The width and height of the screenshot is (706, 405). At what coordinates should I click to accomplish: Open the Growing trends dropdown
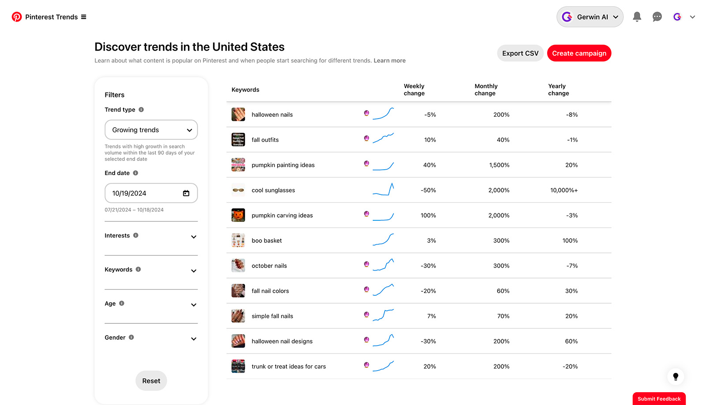[x=151, y=130]
